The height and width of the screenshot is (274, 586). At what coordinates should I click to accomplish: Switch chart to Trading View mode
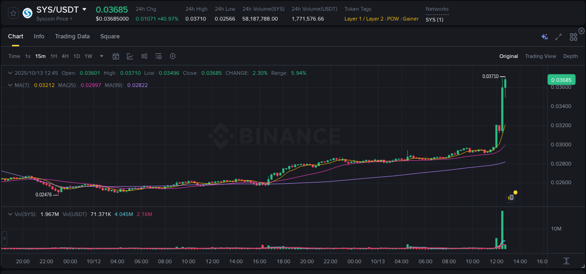[x=541, y=56]
